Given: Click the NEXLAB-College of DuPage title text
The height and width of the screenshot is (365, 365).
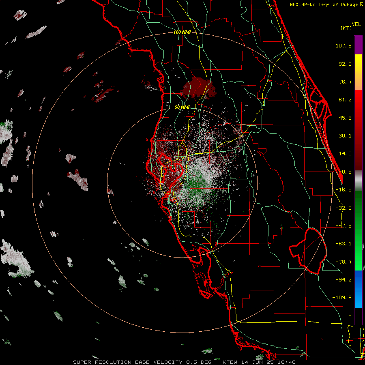Looking at the screenshot, I should (x=324, y=4).
